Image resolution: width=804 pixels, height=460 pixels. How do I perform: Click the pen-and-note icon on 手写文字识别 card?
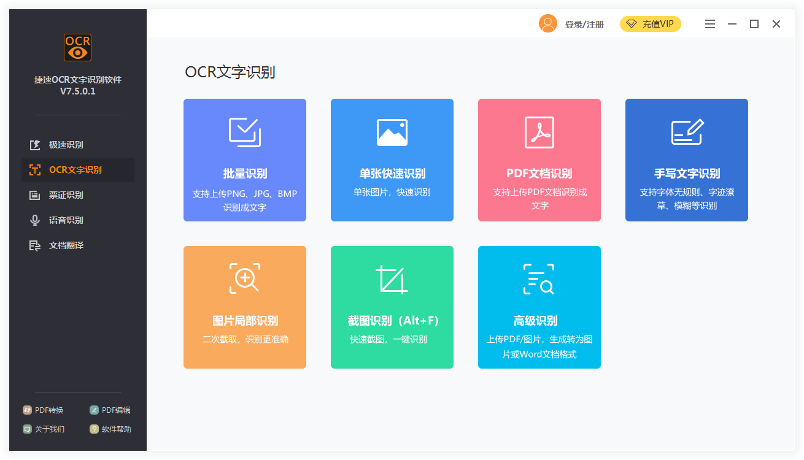pos(687,132)
